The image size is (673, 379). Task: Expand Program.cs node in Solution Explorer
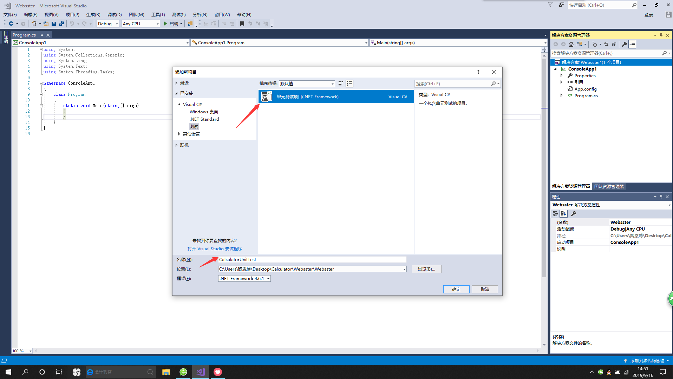click(561, 95)
